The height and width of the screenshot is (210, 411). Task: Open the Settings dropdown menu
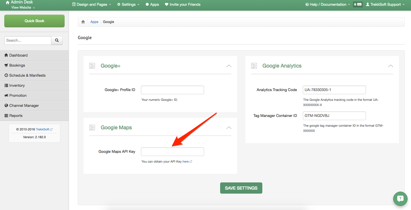coord(128,5)
